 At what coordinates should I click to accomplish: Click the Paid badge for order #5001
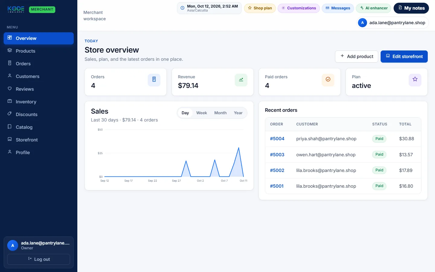379,186
